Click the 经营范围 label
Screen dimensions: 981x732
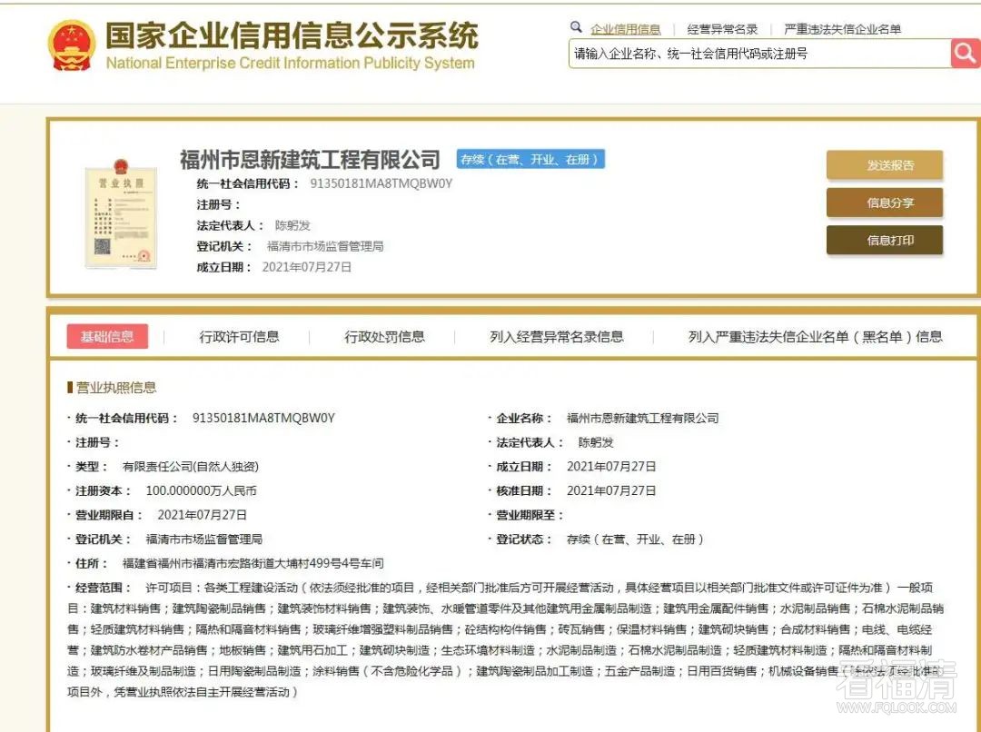(x=103, y=588)
